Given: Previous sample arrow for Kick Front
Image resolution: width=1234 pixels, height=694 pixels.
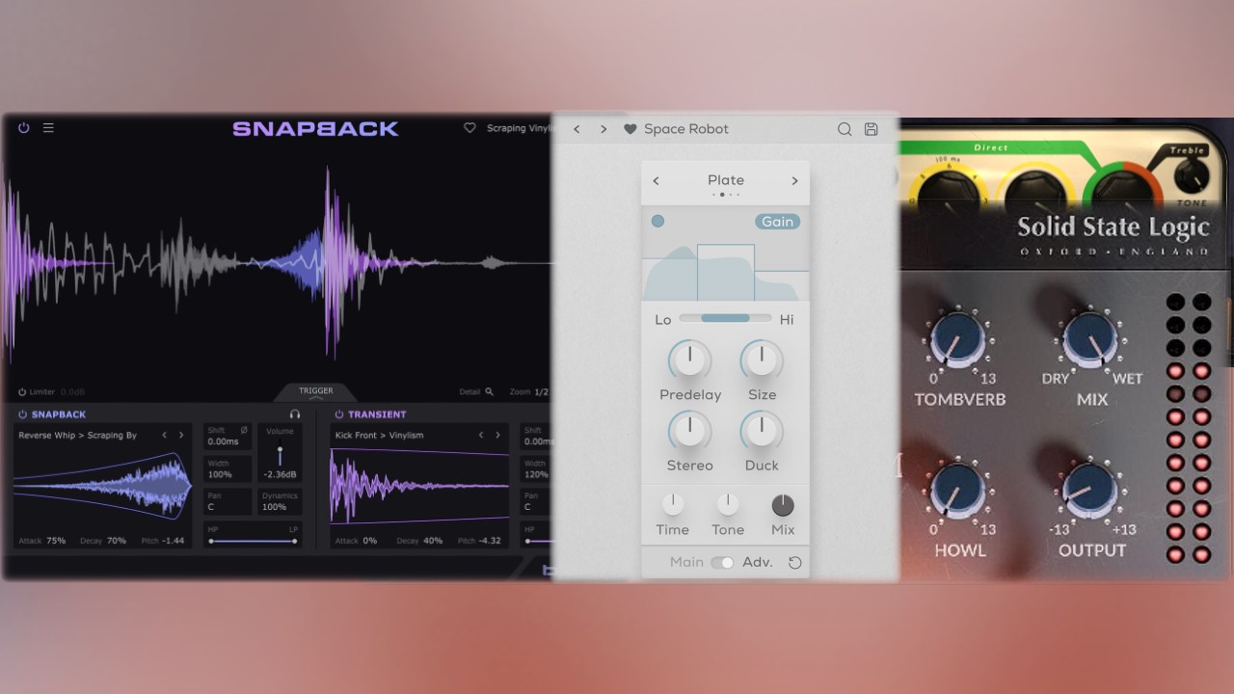Looking at the screenshot, I should [x=481, y=435].
